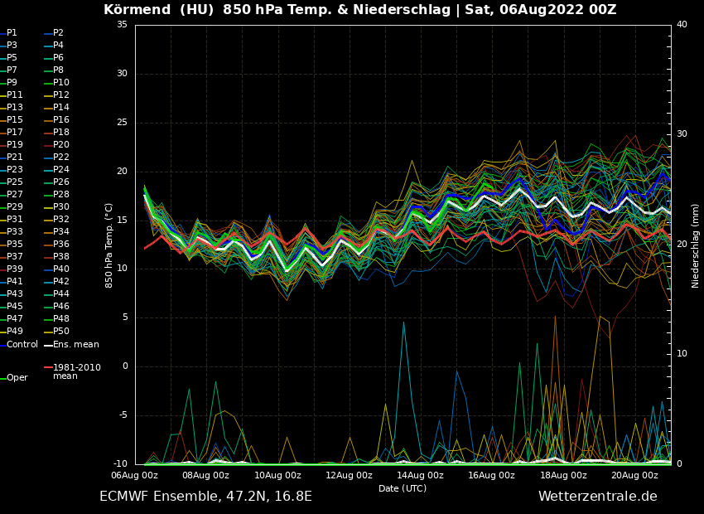The width and height of the screenshot is (704, 514).
Task: Click the Date (UTC) axis label
Action: point(403,488)
